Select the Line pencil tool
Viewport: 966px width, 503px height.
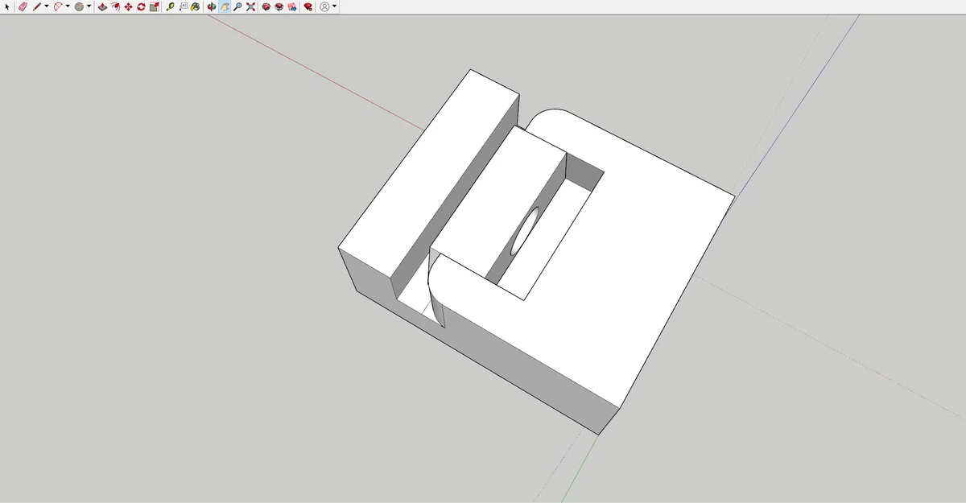[36, 6]
